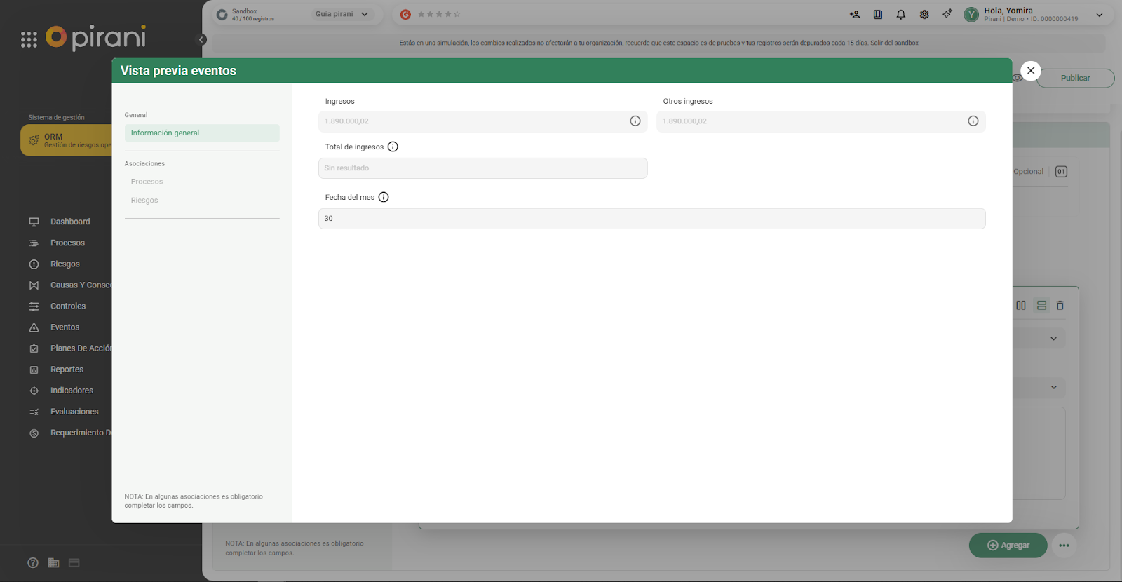Select the two-column layout toggle
This screenshot has height=582, width=1122.
pos(1021,306)
